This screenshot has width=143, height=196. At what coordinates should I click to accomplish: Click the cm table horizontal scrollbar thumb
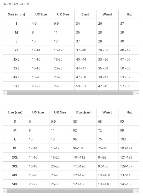[70, 191]
